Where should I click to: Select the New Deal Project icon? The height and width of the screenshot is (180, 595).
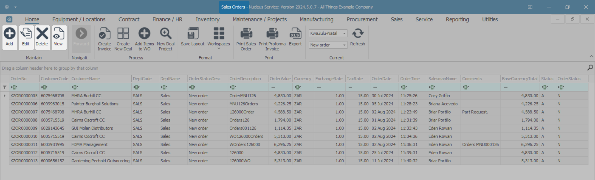165,34
